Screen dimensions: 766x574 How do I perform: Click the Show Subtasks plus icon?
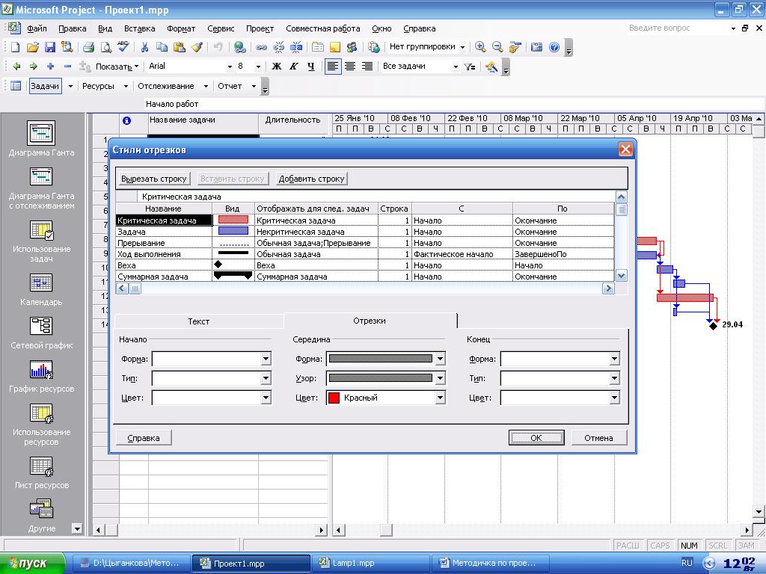pyautogui.click(x=50, y=67)
